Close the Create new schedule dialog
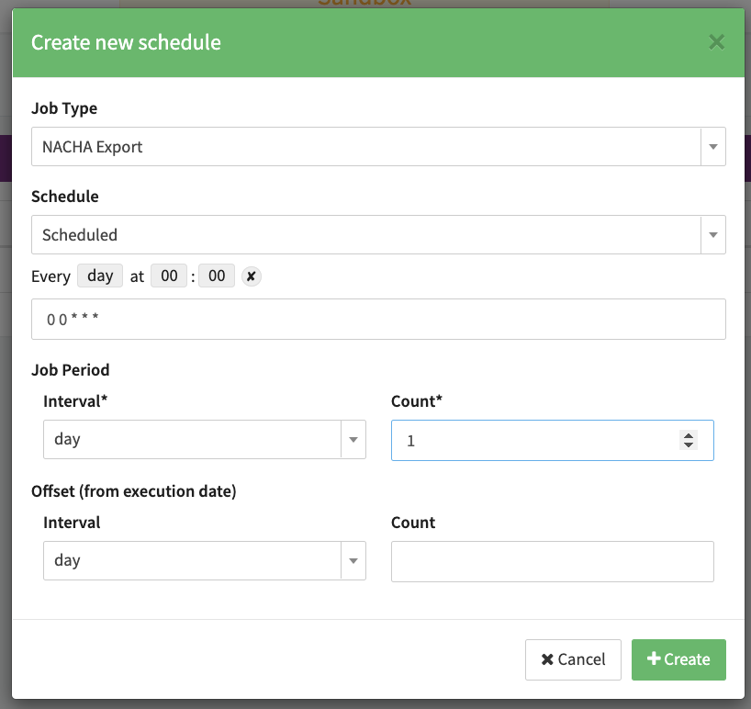 click(x=716, y=42)
